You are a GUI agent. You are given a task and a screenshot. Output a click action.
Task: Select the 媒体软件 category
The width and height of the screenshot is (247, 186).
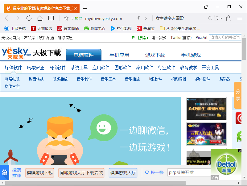(13, 68)
